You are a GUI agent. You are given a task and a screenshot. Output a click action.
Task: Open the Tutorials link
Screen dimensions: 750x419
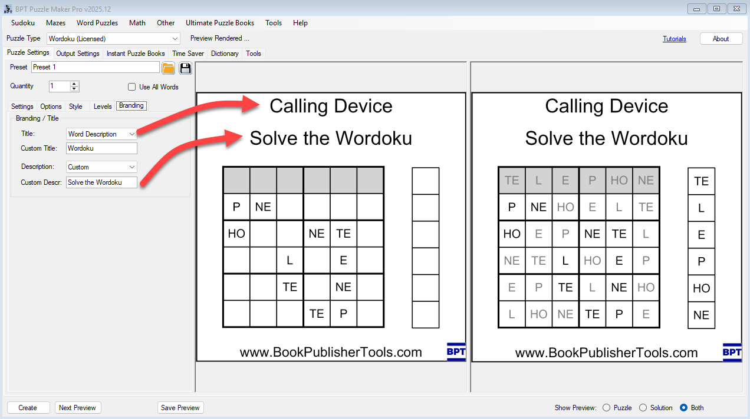coord(674,39)
